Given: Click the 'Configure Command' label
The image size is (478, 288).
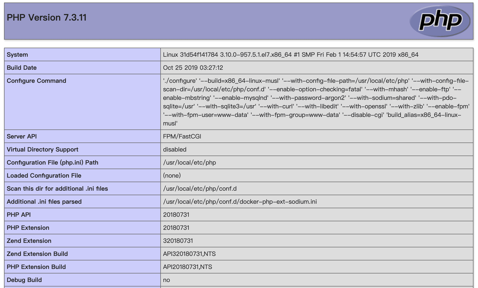Looking at the screenshot, I should (x=36, y=81).
